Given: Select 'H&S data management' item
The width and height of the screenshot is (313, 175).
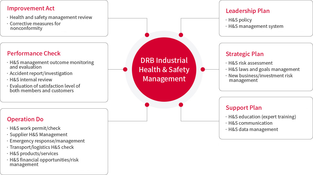Looking at the screenshot, I should click(253, 130).
